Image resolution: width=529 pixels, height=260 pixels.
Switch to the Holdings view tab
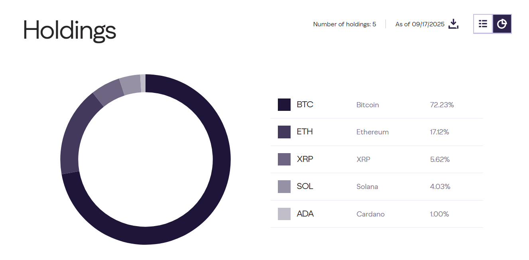coord(69,30)
